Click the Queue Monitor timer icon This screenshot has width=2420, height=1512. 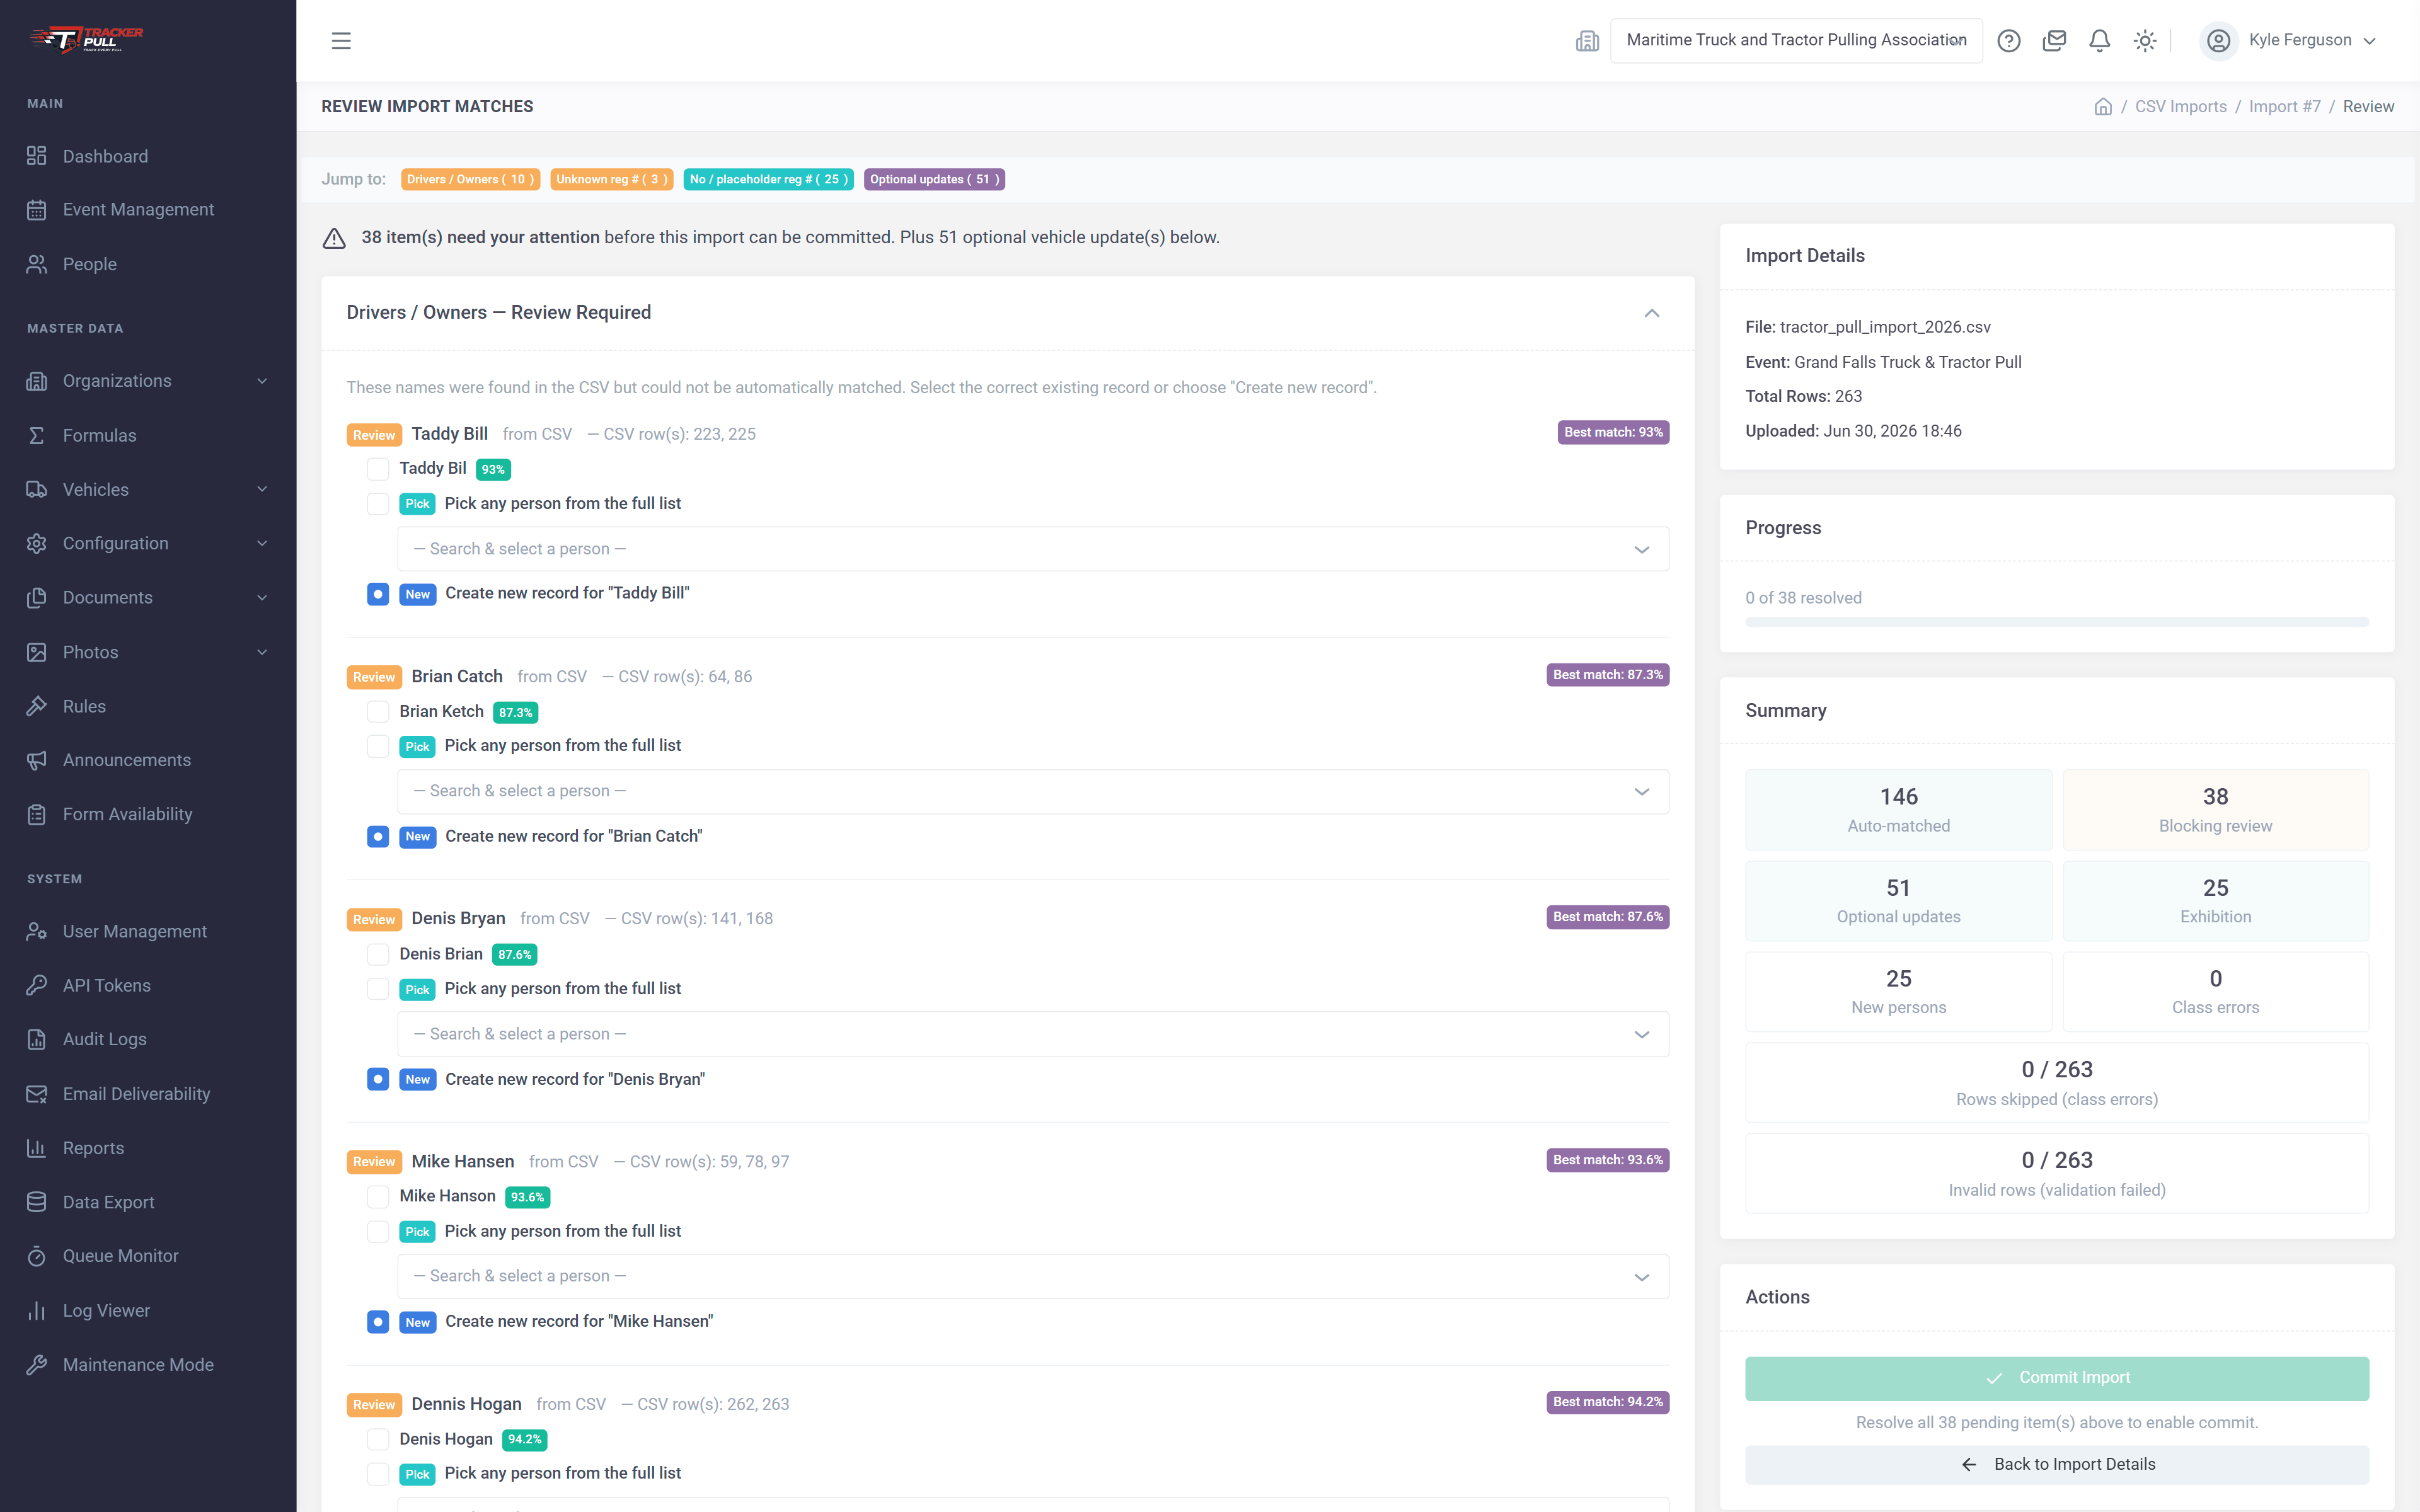[x=37, y=1256]
